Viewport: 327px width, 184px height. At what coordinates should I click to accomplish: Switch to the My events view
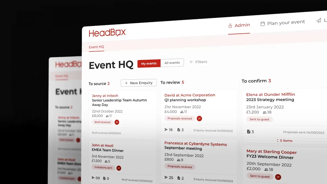pyautogui.click(x=149, y=64)
